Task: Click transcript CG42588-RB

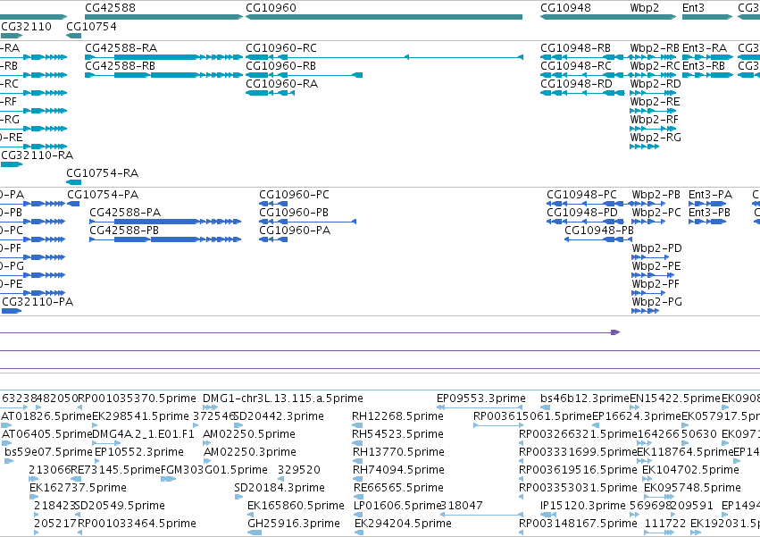Action: [x=121, y=66]
